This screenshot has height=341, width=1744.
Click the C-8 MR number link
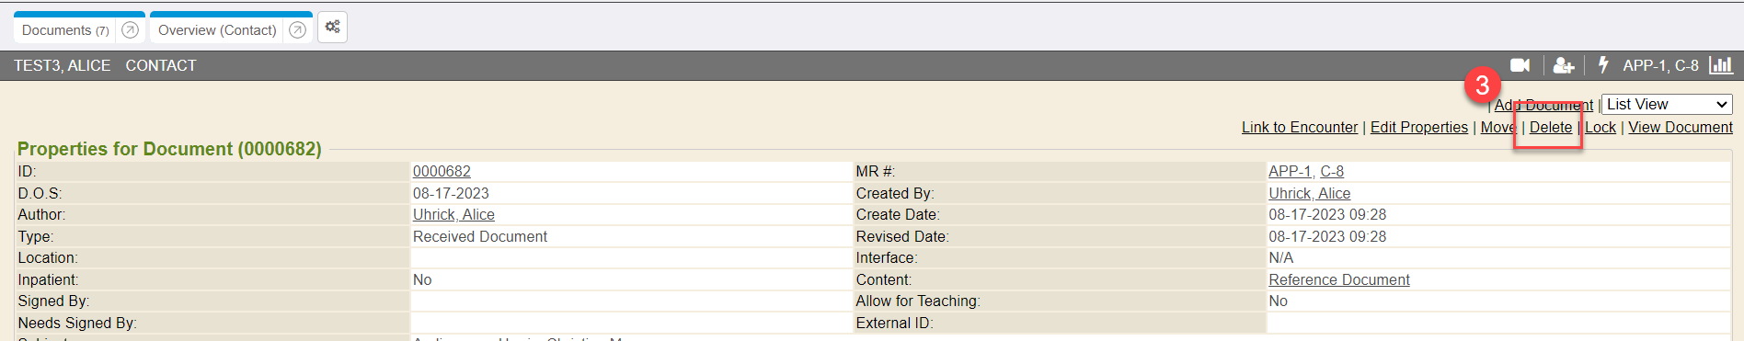tap(1332, 172)
